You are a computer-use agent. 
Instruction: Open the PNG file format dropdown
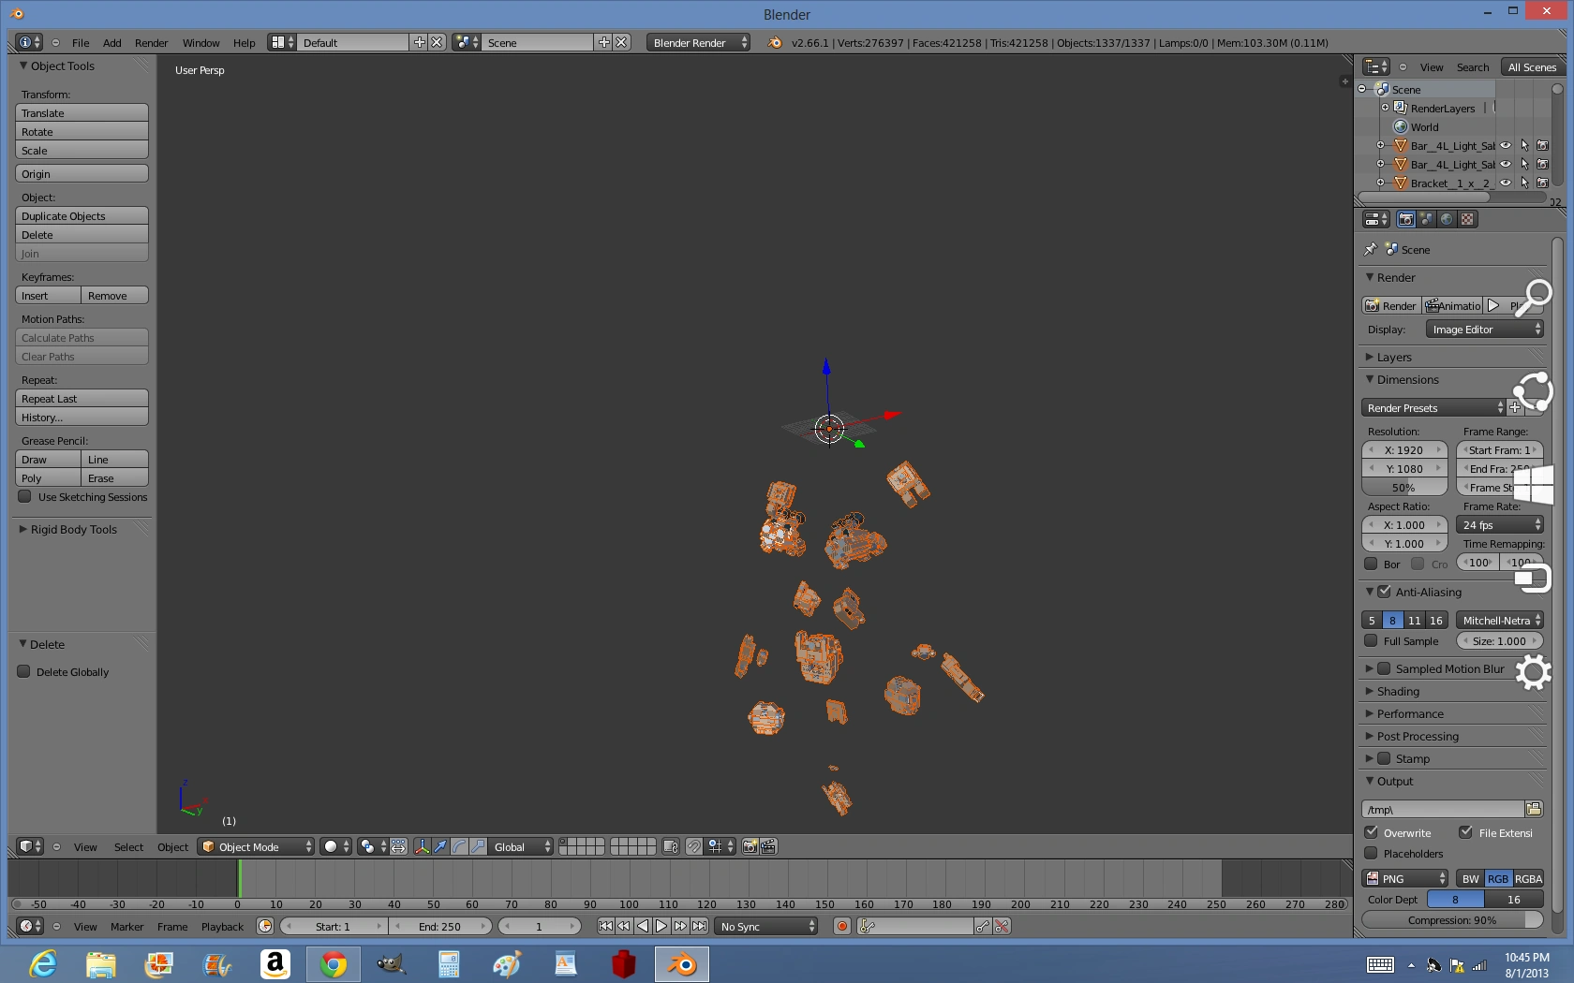click(1405, 878)
